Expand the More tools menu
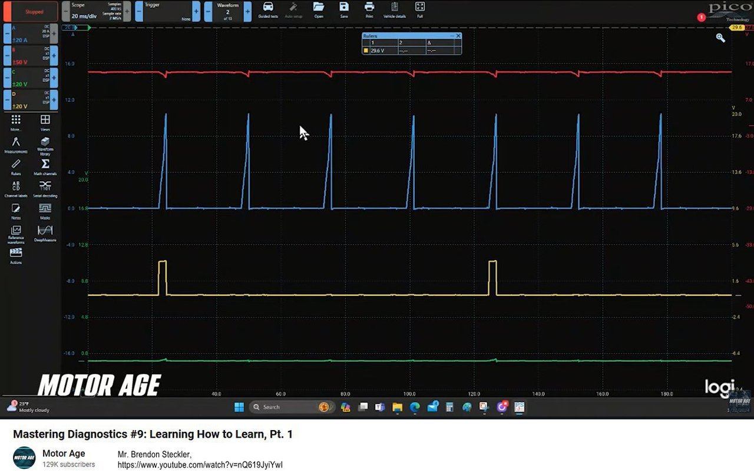754x473 pixels. [16, 122]
